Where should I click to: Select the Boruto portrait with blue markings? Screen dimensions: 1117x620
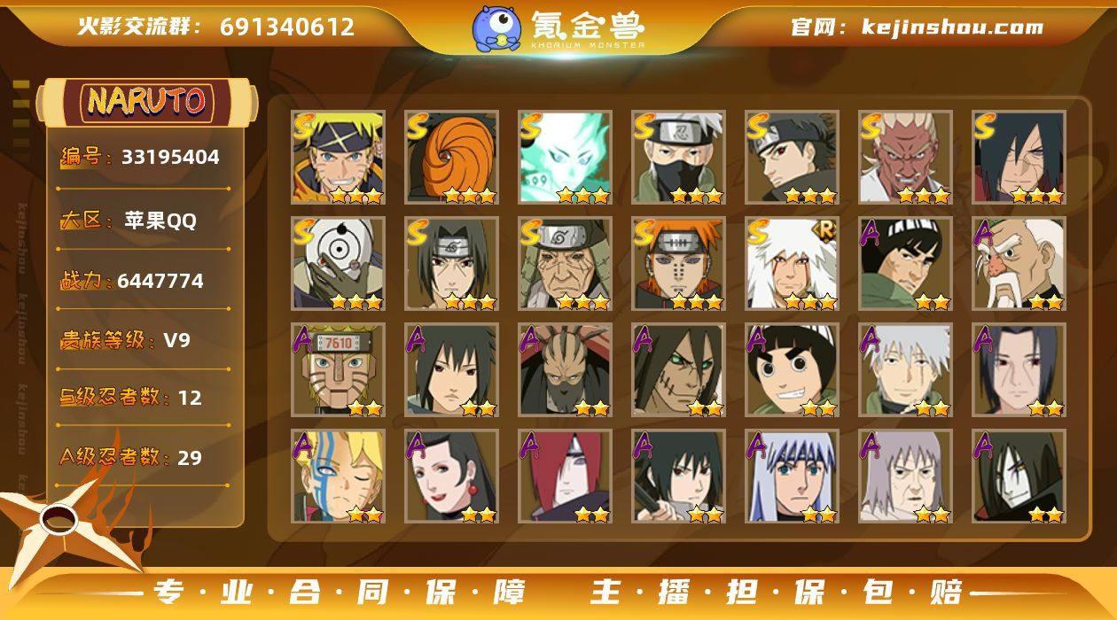338,477
